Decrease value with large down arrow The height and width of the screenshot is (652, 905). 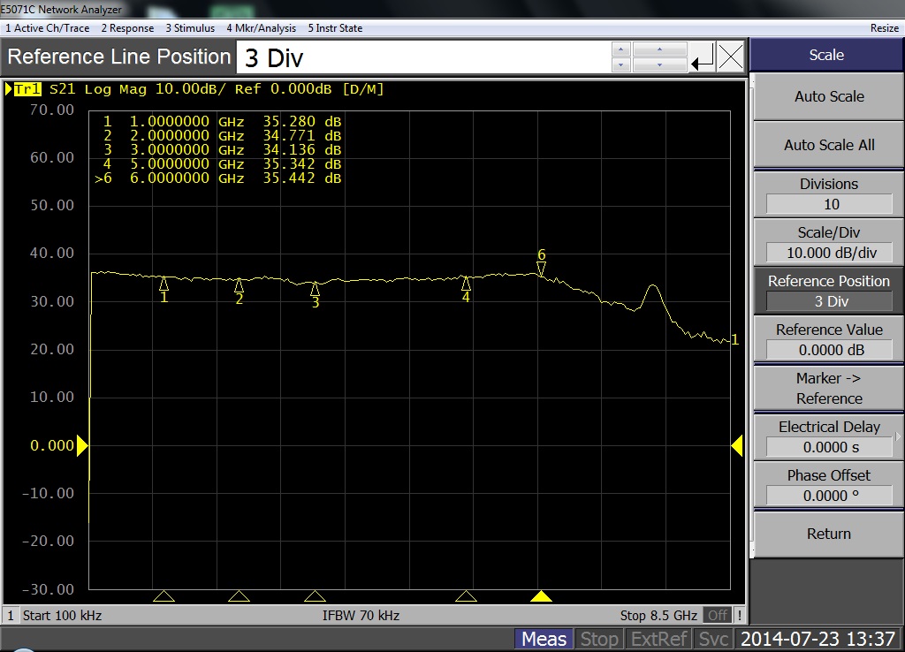click(659, 66)
